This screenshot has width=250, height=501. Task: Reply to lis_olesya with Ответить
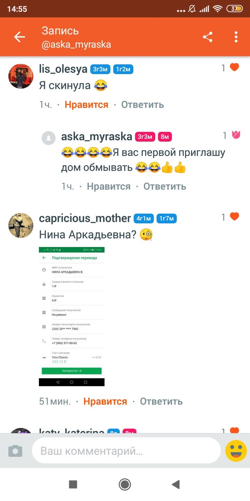(x=142, y=104)
